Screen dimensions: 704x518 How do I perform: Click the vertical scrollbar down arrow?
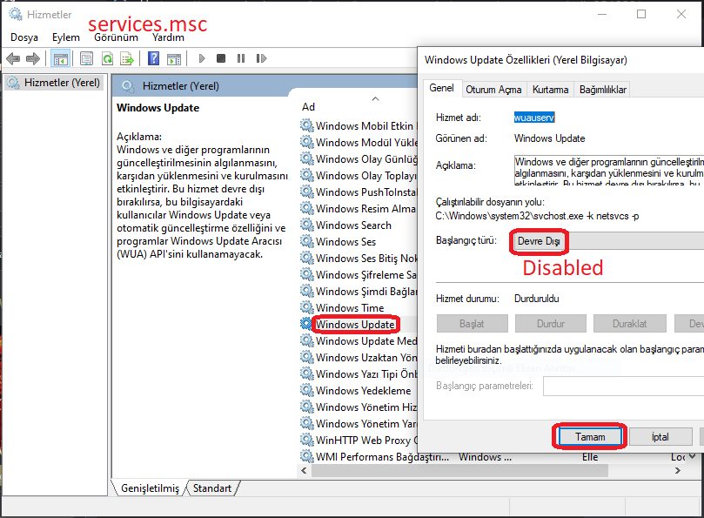tap(693, 456)
